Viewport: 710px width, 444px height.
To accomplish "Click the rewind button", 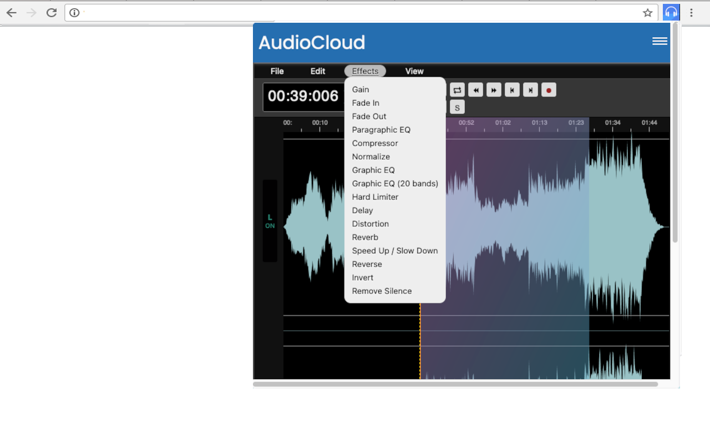I will coord(475,90).
